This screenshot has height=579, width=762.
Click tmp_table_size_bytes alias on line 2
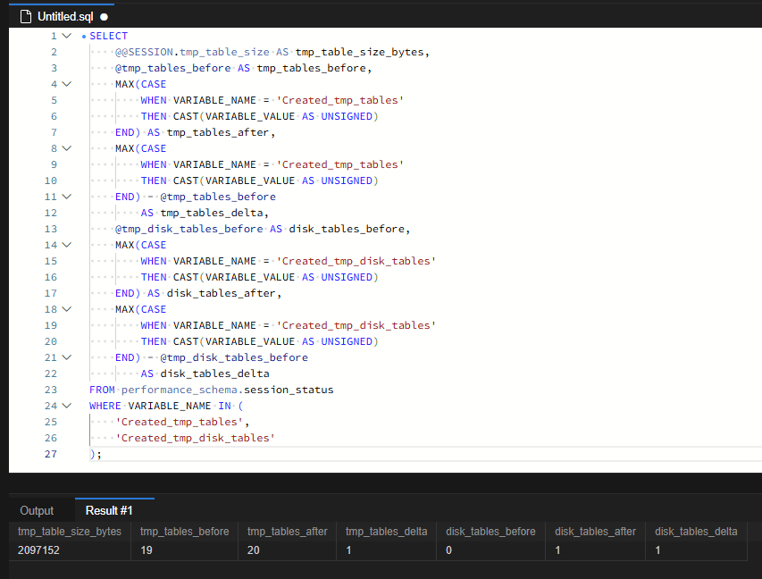click(359, 52)
